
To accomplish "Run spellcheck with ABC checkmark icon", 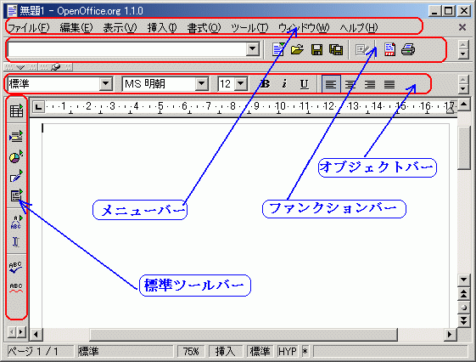I will 15,268.
